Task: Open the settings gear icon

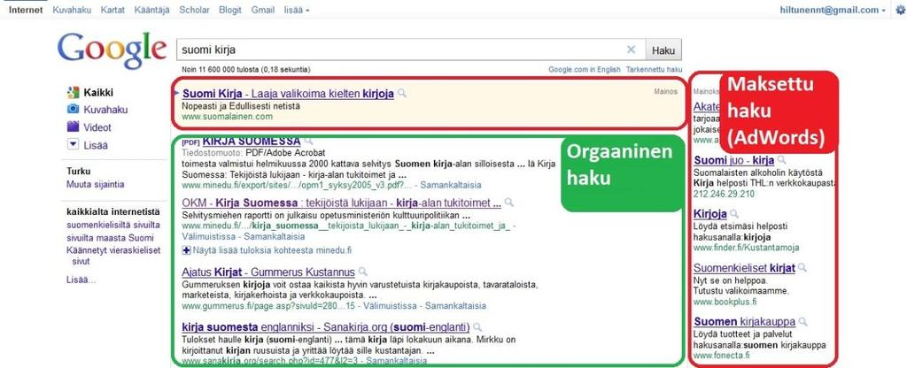Action: [899, 10]
